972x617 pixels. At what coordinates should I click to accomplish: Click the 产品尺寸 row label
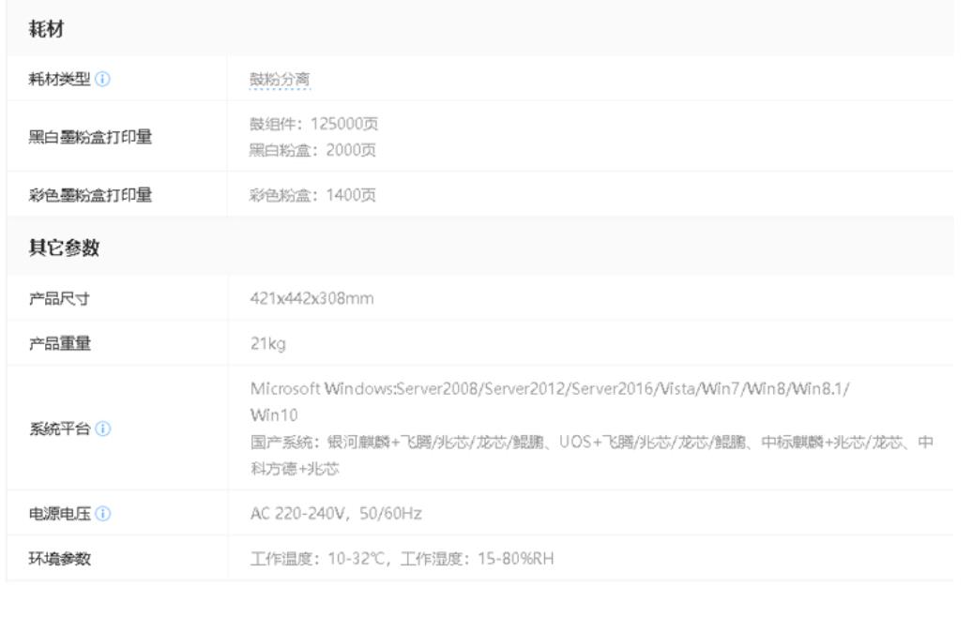pyautogui.click(x=60, y=298)
